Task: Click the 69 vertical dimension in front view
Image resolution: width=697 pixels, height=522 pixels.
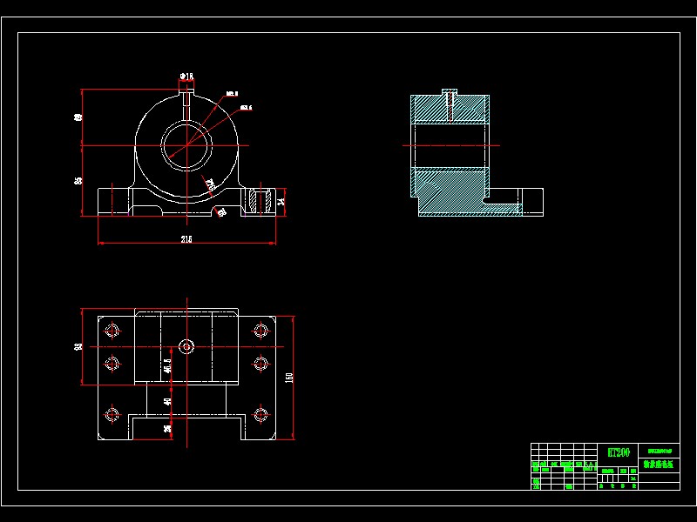Action: coord(78,117)
